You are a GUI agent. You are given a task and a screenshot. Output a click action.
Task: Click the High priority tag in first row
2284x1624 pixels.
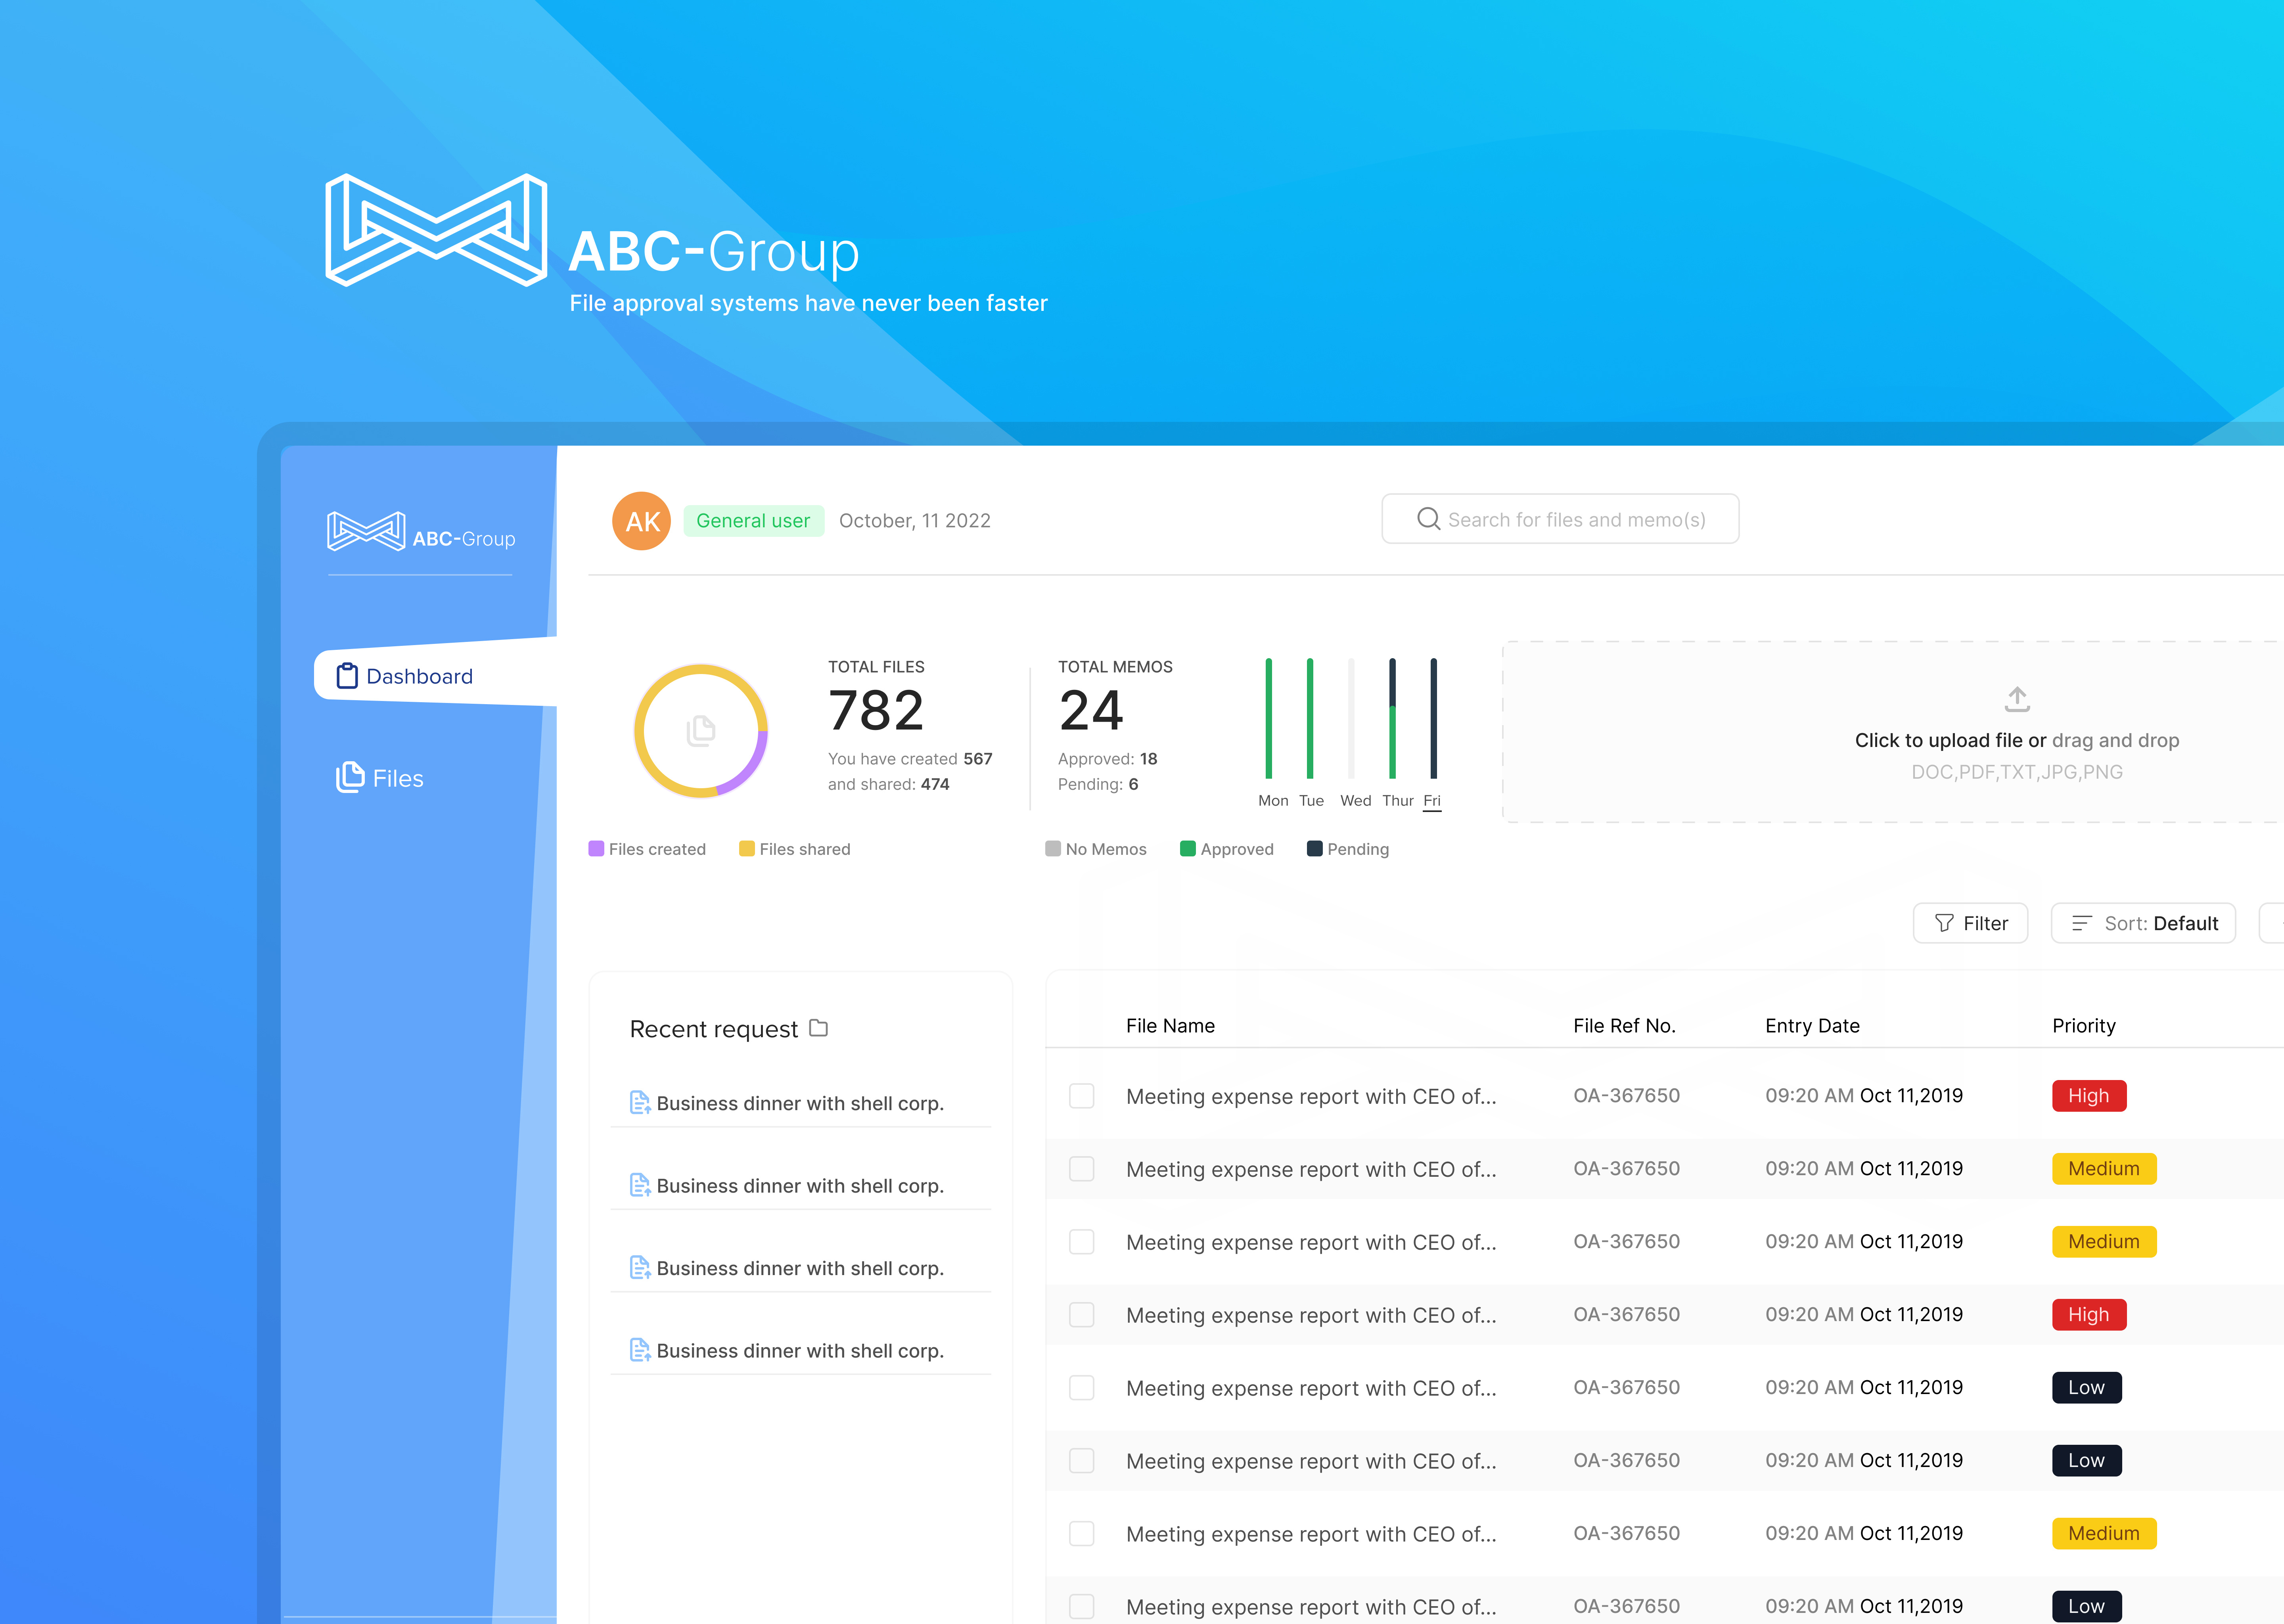pos(2089,1096)
